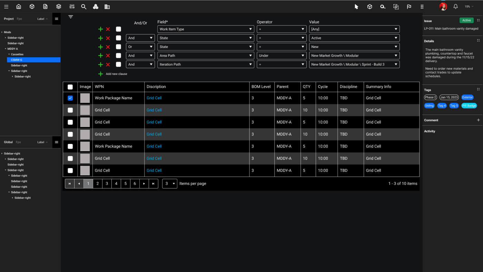483x272 pixels.
Task: Open the layers stack icon
Action: [59, 7]
